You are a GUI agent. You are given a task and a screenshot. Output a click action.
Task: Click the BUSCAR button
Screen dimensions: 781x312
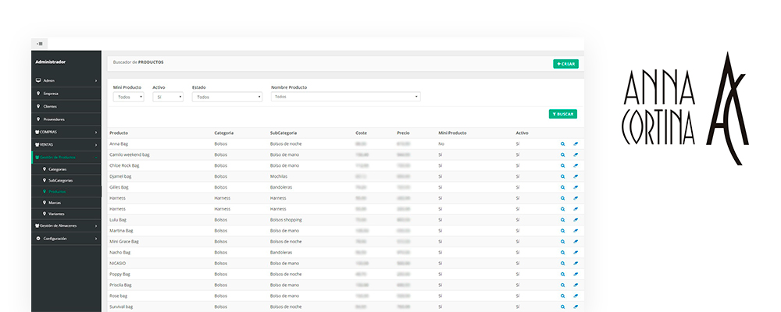[563, 114]
